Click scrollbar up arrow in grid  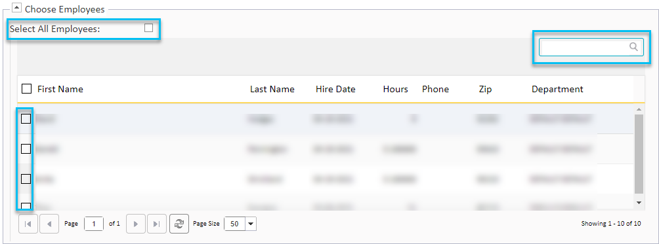tap(639, 110)
